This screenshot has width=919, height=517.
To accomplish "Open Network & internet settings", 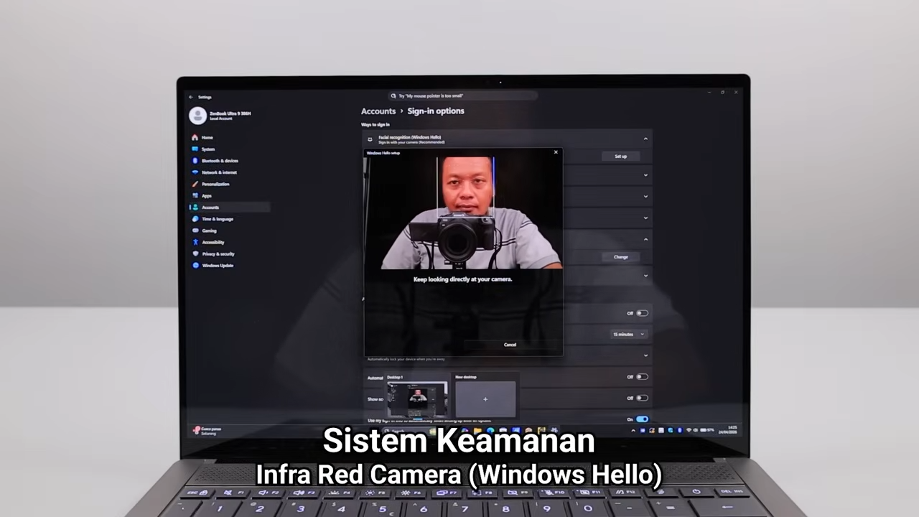I will coord(214,172).
